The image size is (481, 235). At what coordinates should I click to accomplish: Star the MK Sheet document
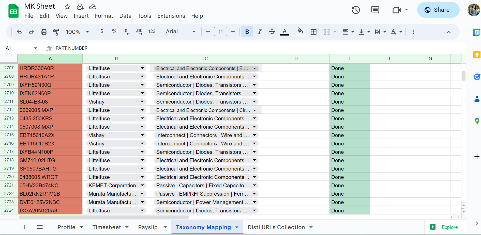pyautogui.click(x=67, y=7)
